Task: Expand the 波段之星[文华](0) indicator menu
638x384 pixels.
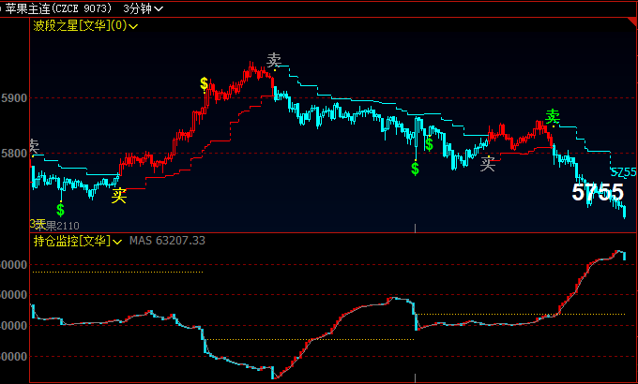Action: (85, 26)
